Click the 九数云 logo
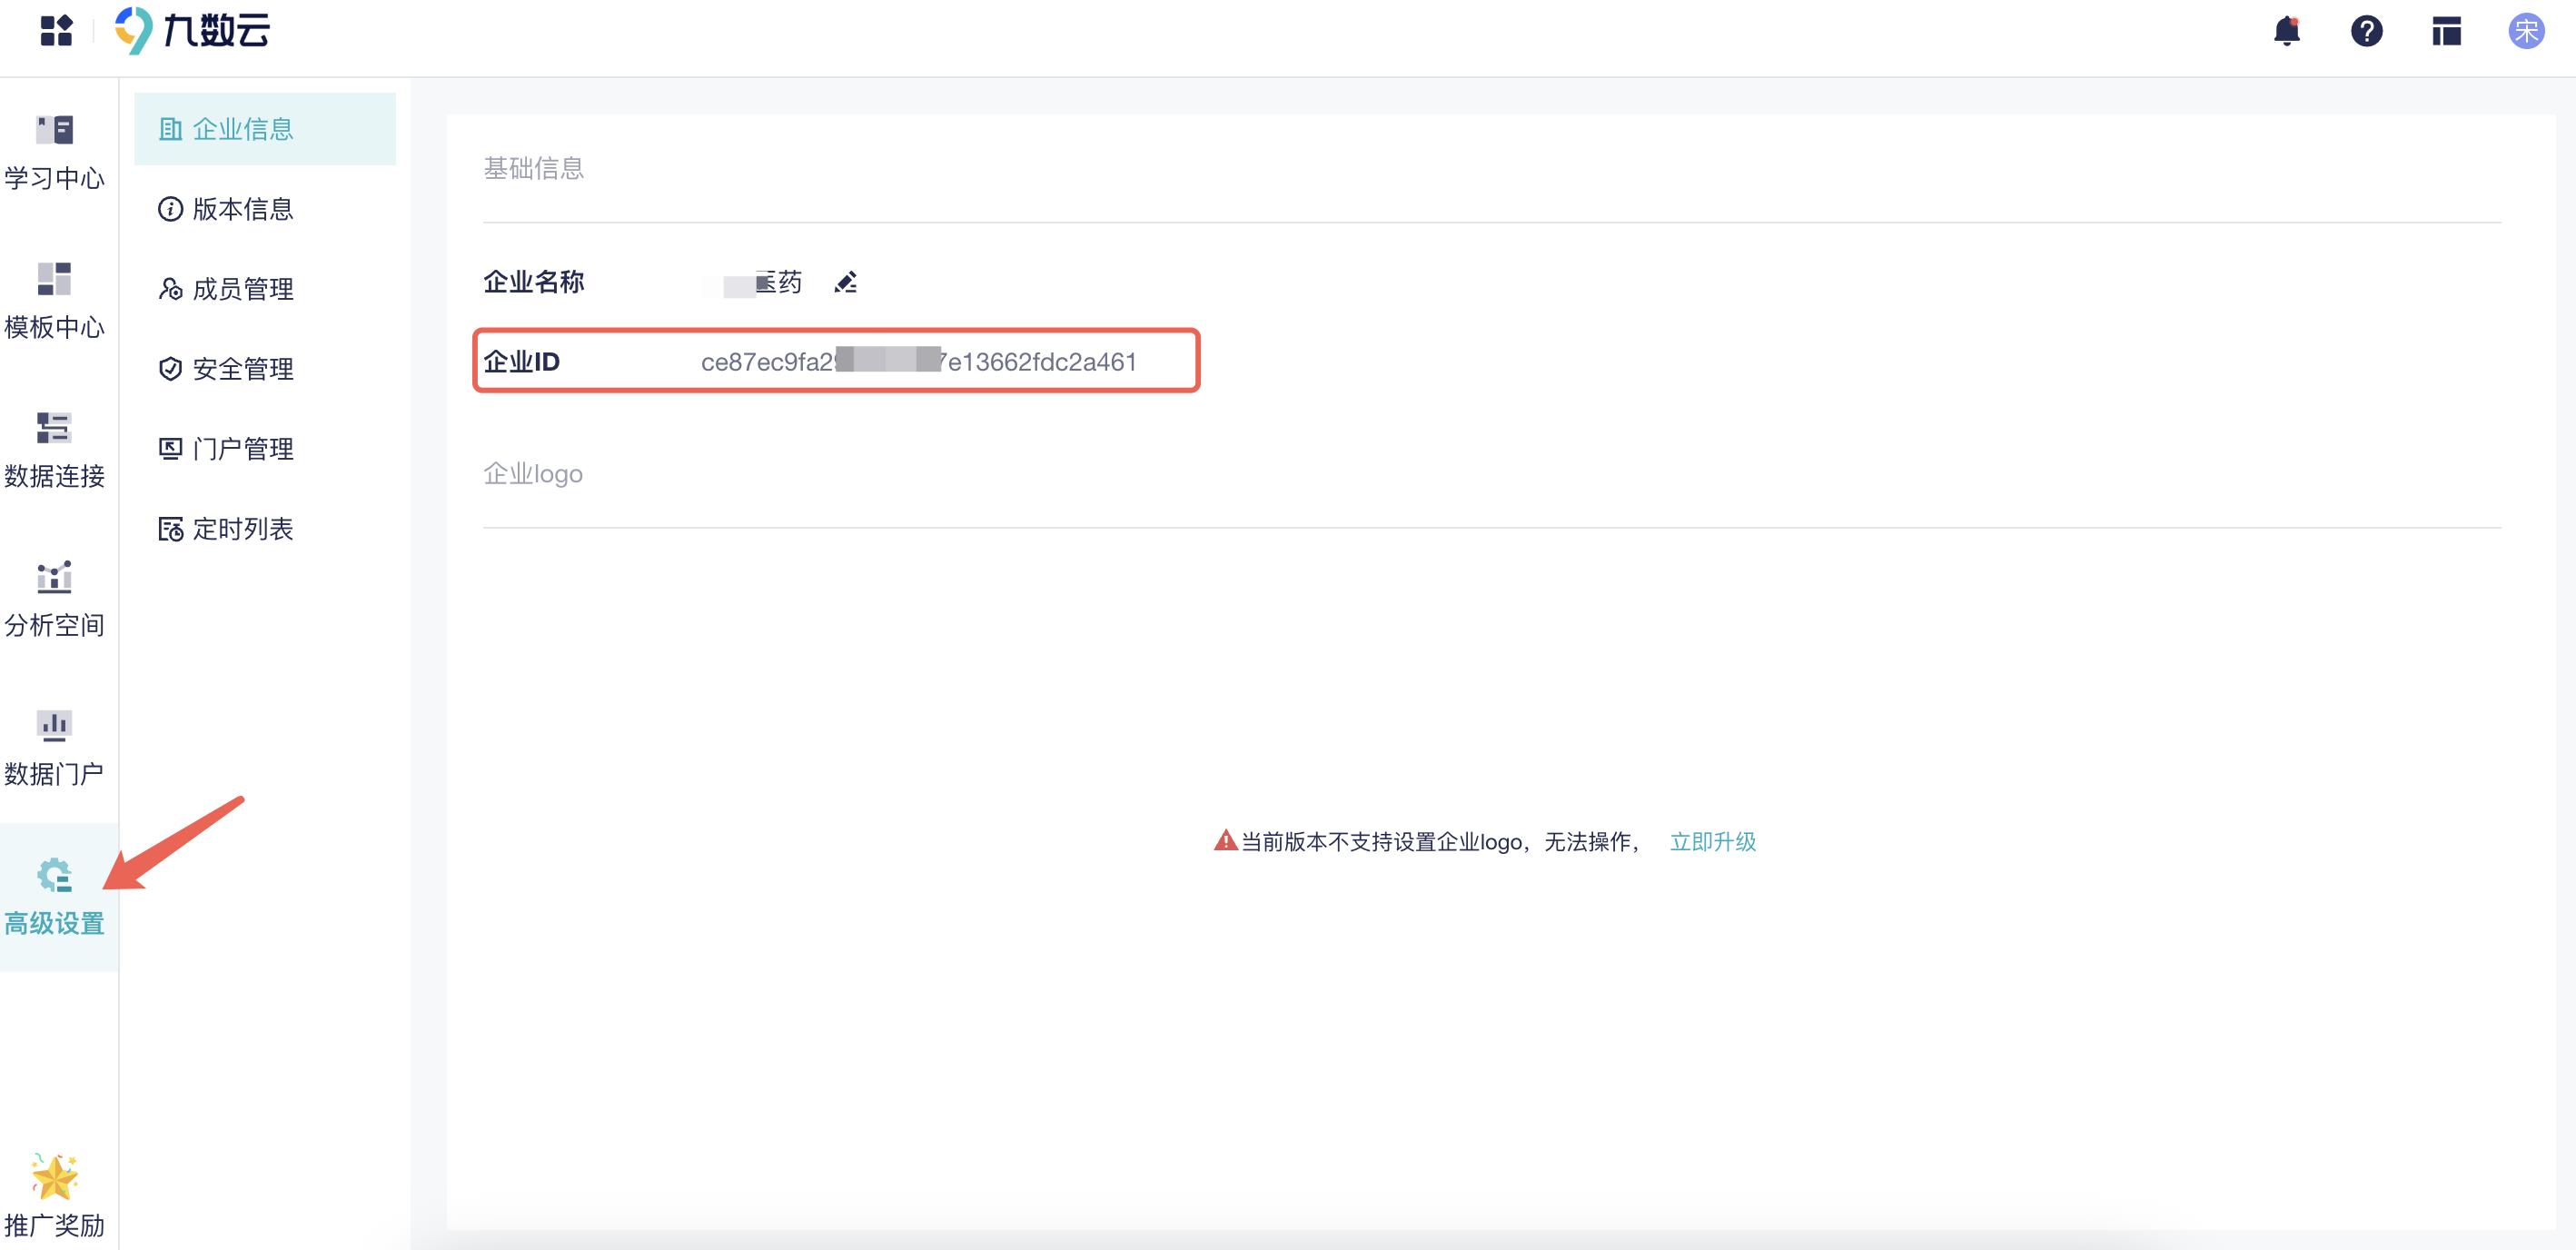 (193, 31)
